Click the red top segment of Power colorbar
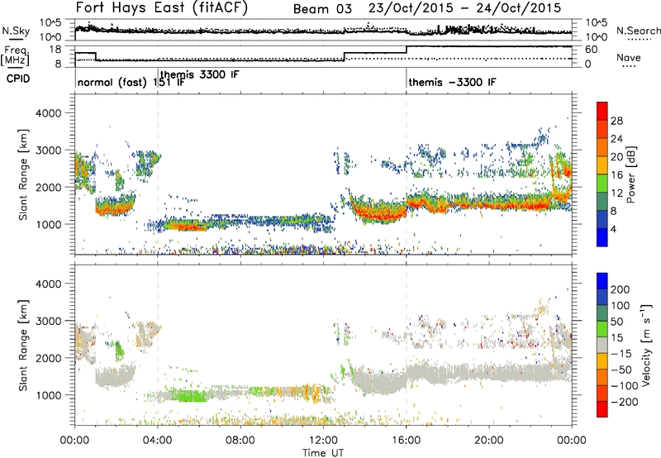 602,111
